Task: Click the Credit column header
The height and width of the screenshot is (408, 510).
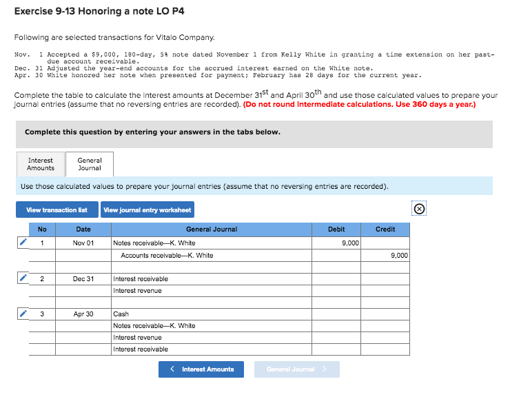Action: (x=385, y=229)
